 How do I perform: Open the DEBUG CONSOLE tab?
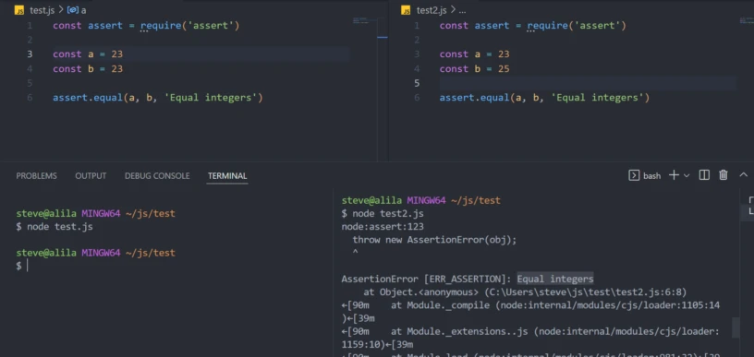click(x=157, y=176)
